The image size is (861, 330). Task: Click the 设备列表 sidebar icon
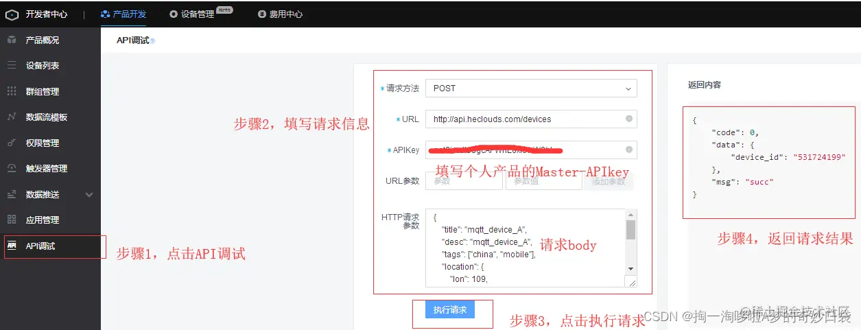click(12, 65)
